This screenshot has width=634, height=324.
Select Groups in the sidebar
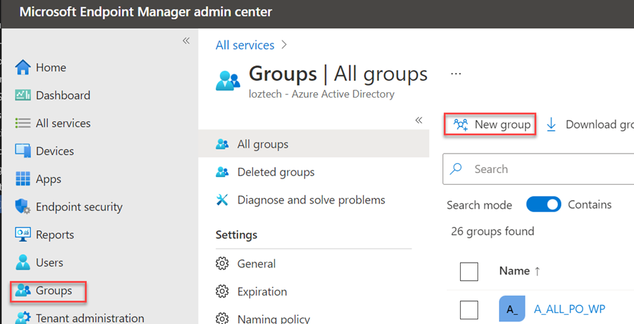click(x=54, y=290)
